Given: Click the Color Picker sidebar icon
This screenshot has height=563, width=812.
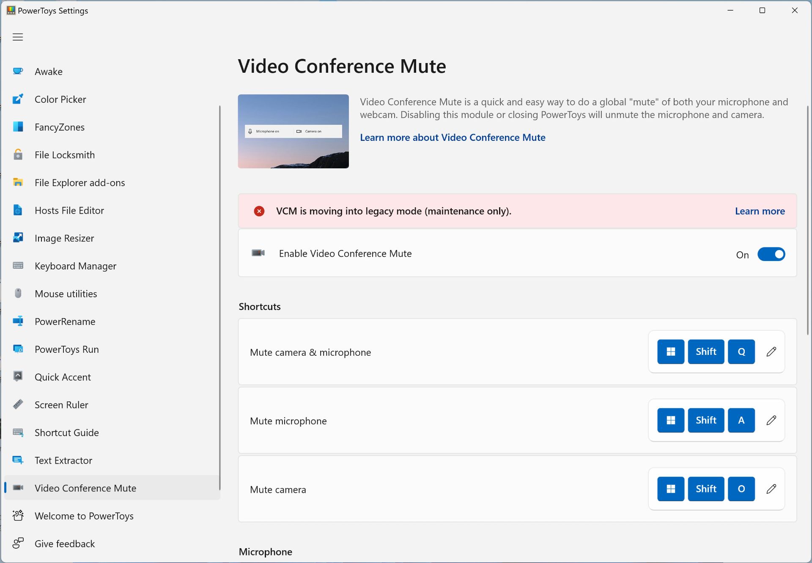Looking at the screenshot, I should (x=18, y=99).
